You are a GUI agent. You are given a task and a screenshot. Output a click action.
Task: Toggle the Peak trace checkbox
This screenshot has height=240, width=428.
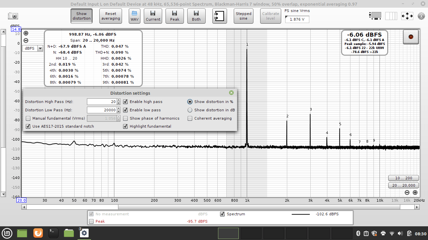(x=91, y=221)
